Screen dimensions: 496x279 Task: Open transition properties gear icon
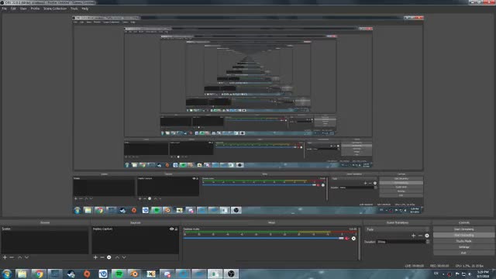427,236
